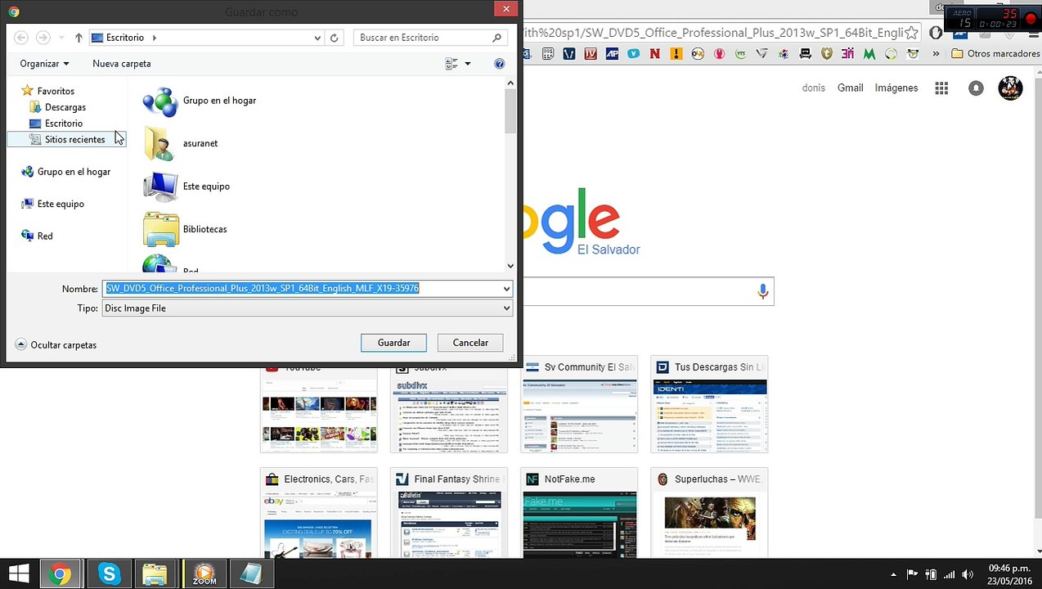Open Sv Community El Salvador thumbnail
Screen dimensions: 1042x589
coord(580,404)
